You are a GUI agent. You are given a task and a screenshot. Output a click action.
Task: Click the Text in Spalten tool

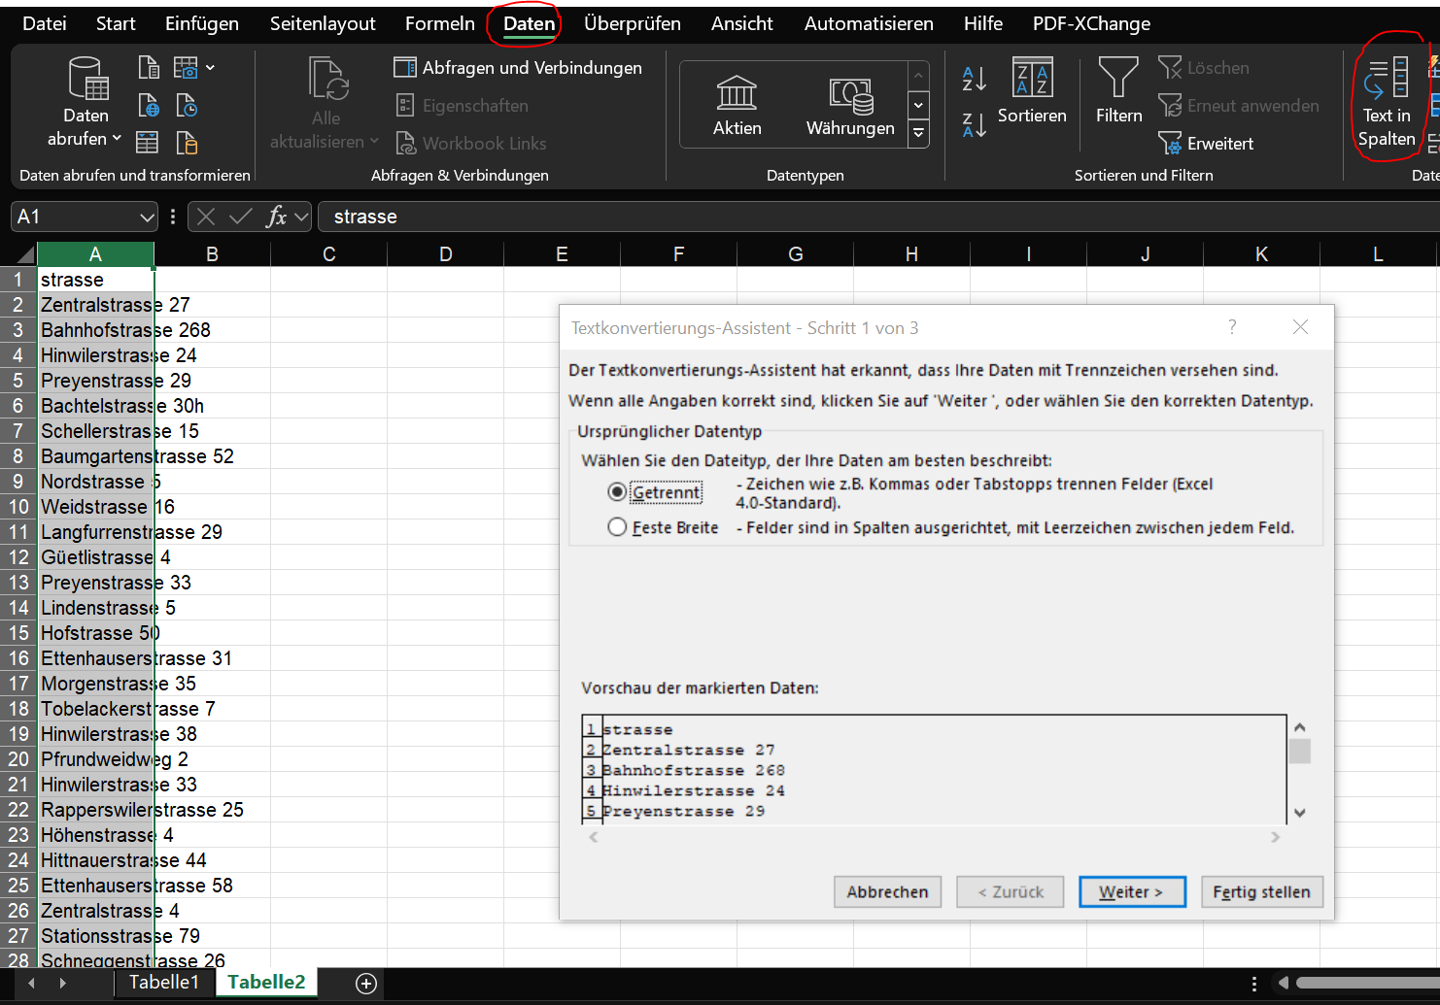point(1387,102)
